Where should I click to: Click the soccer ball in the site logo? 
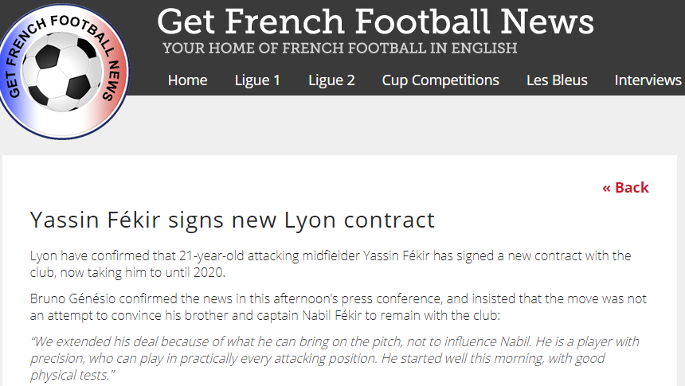[61, 72]
